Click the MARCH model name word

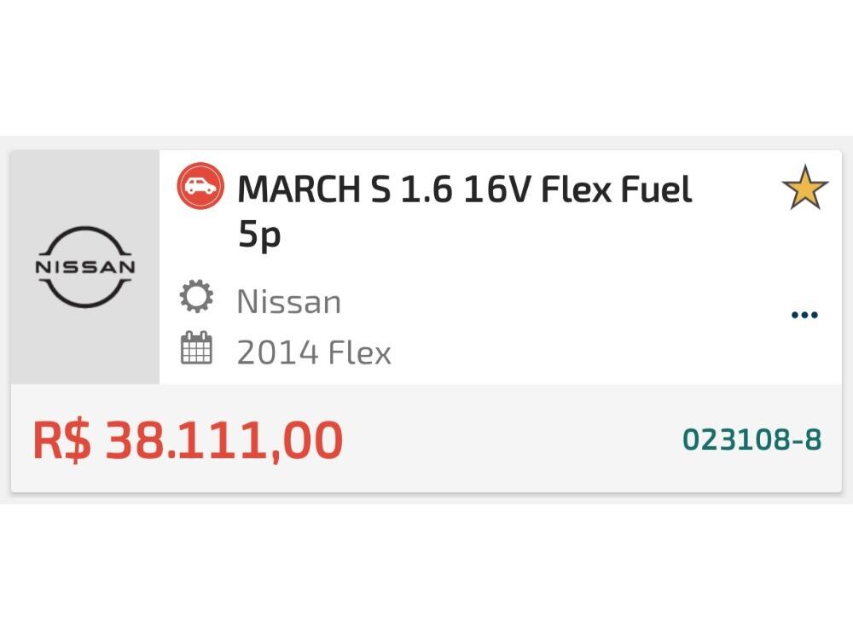point(298,189)
